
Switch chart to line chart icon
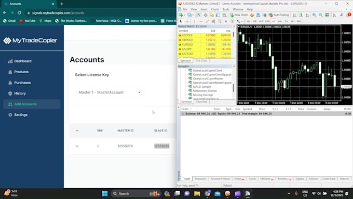(307, 15)
